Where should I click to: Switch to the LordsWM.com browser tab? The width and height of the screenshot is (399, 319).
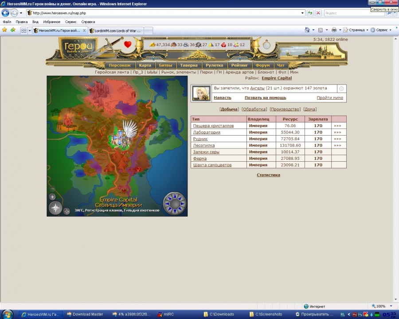116,31
